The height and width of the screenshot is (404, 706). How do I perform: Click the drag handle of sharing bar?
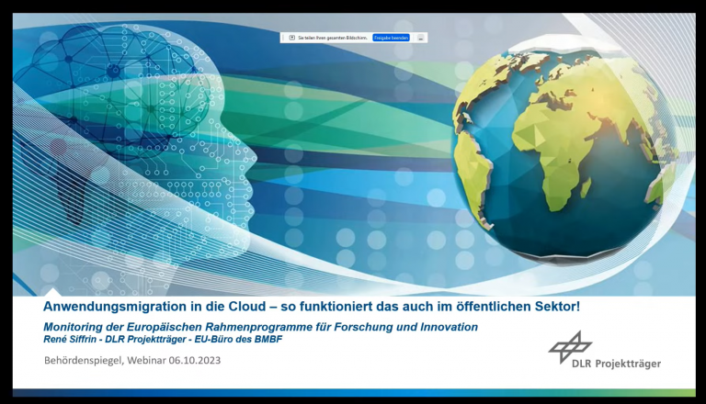(x=284, y=38)
